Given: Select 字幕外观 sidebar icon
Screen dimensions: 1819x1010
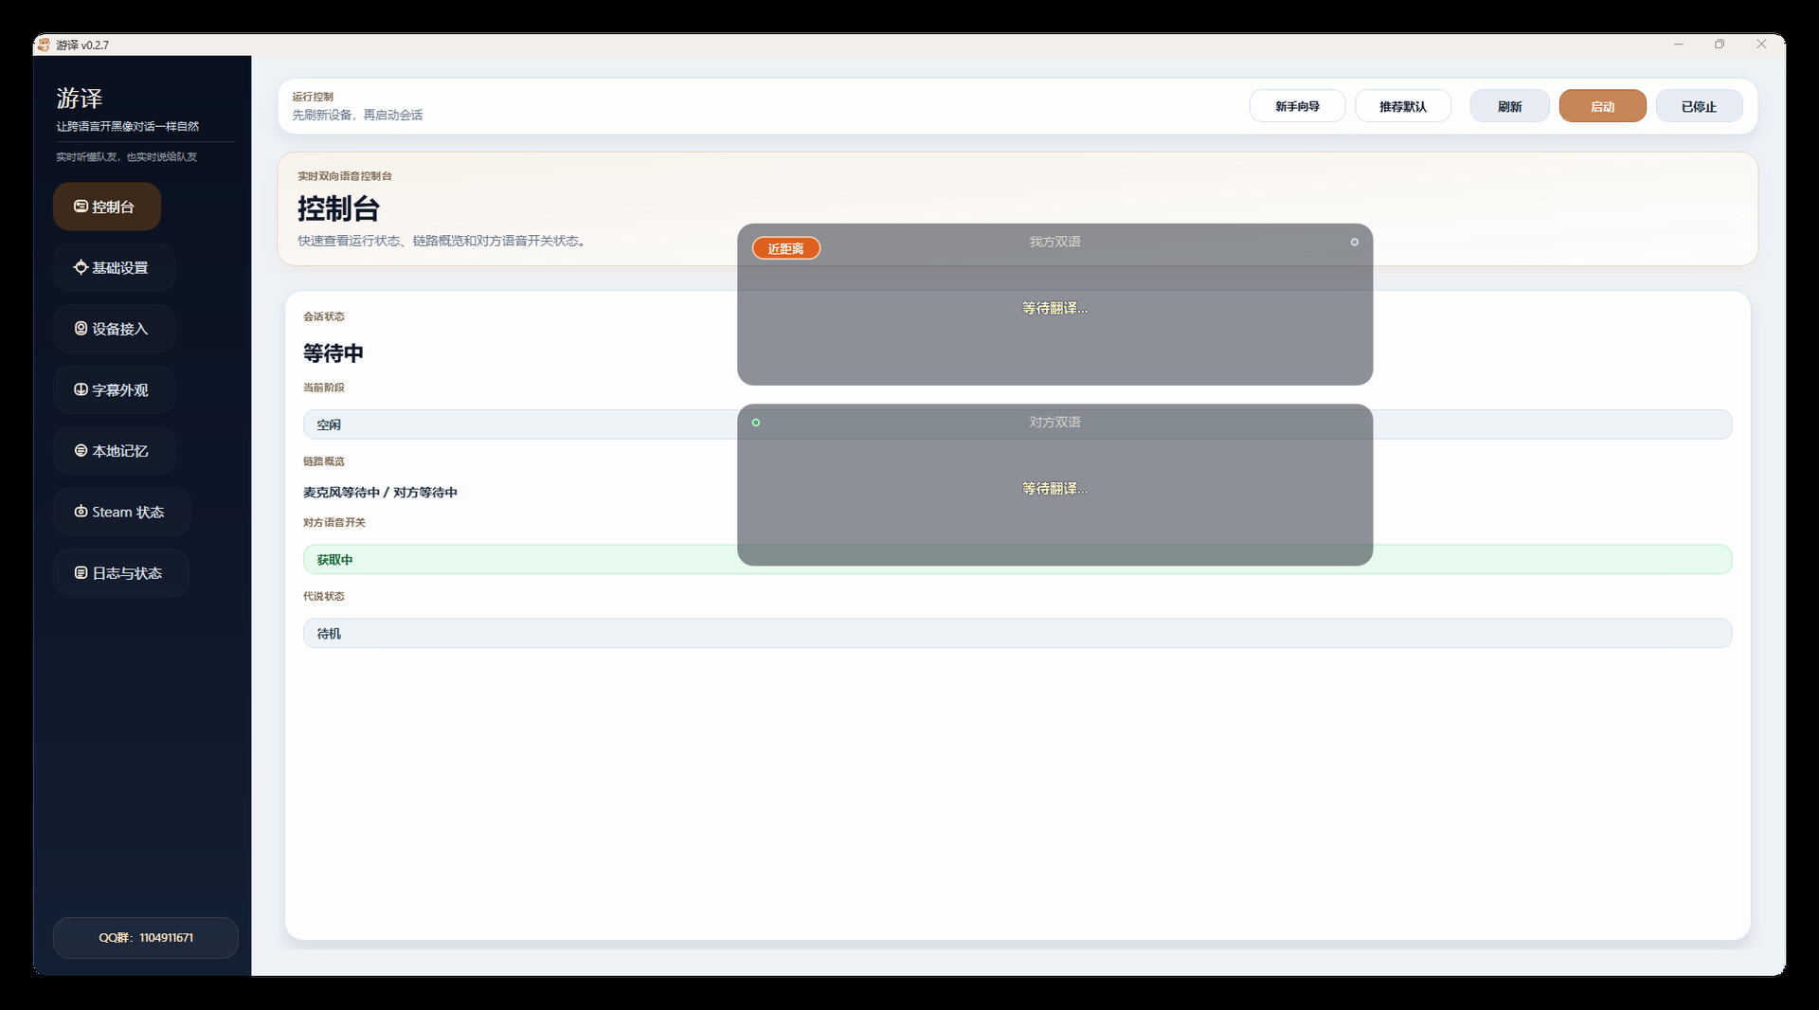Looking at the screenshot, I should [81, 389].
